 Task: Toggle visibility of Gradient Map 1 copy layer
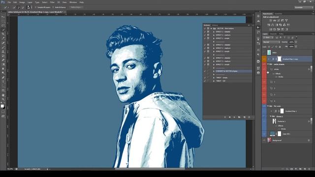click(x=264, y=59)
